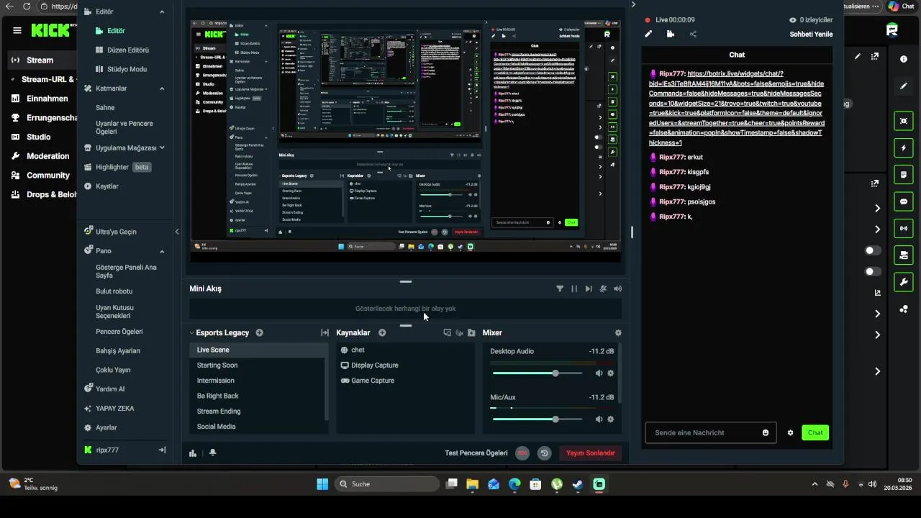Open Bulut robotu from Pano menu

pyautogui.click(x=114, y=291)
